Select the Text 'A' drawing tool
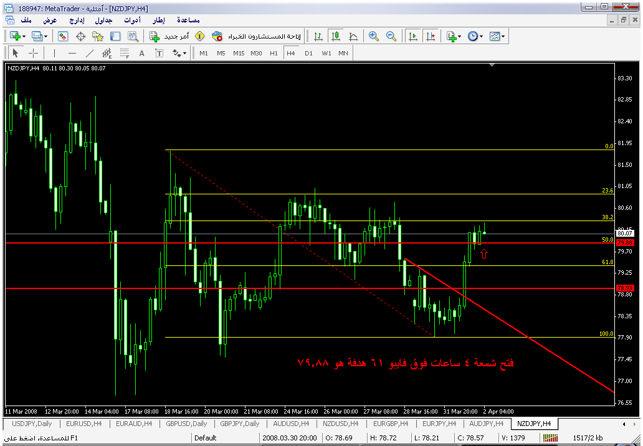 (x=142, y=53)
